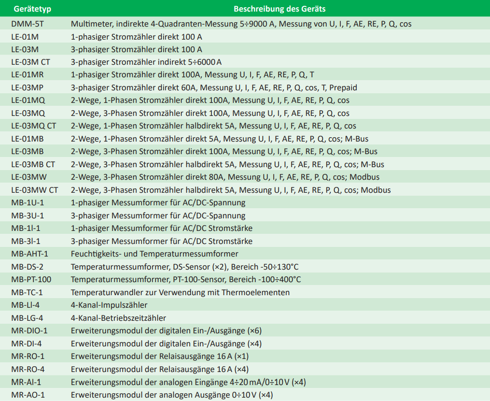Click the digitalen Ein-/Ausgänge (×4) description

pos(166,344)
